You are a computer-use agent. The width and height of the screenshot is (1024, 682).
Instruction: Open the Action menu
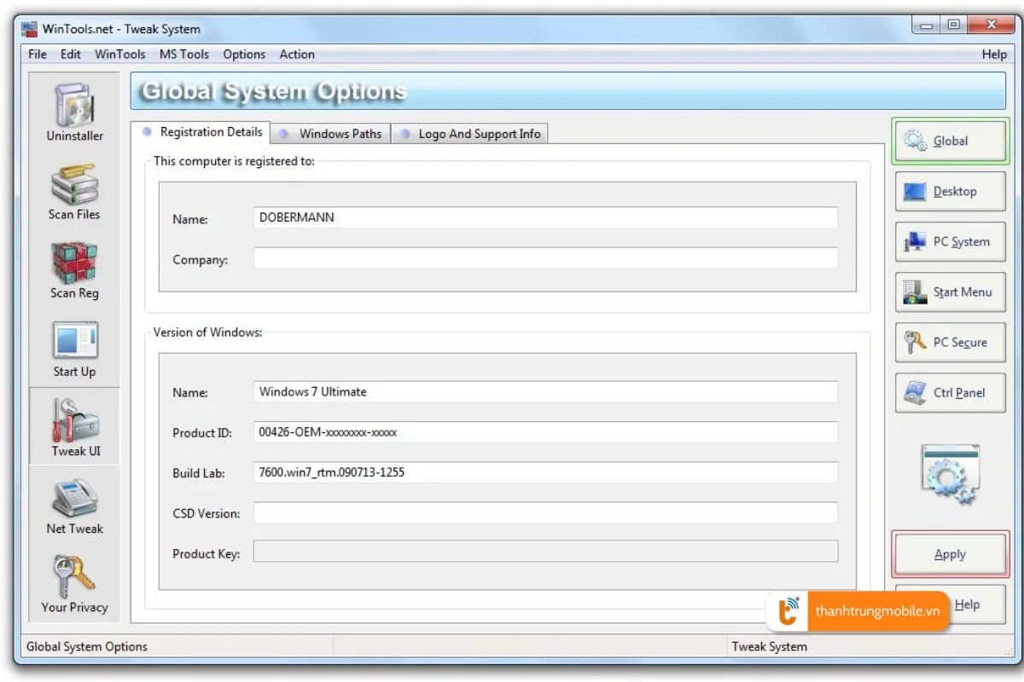pyautogui.click(x=297, y=54)
